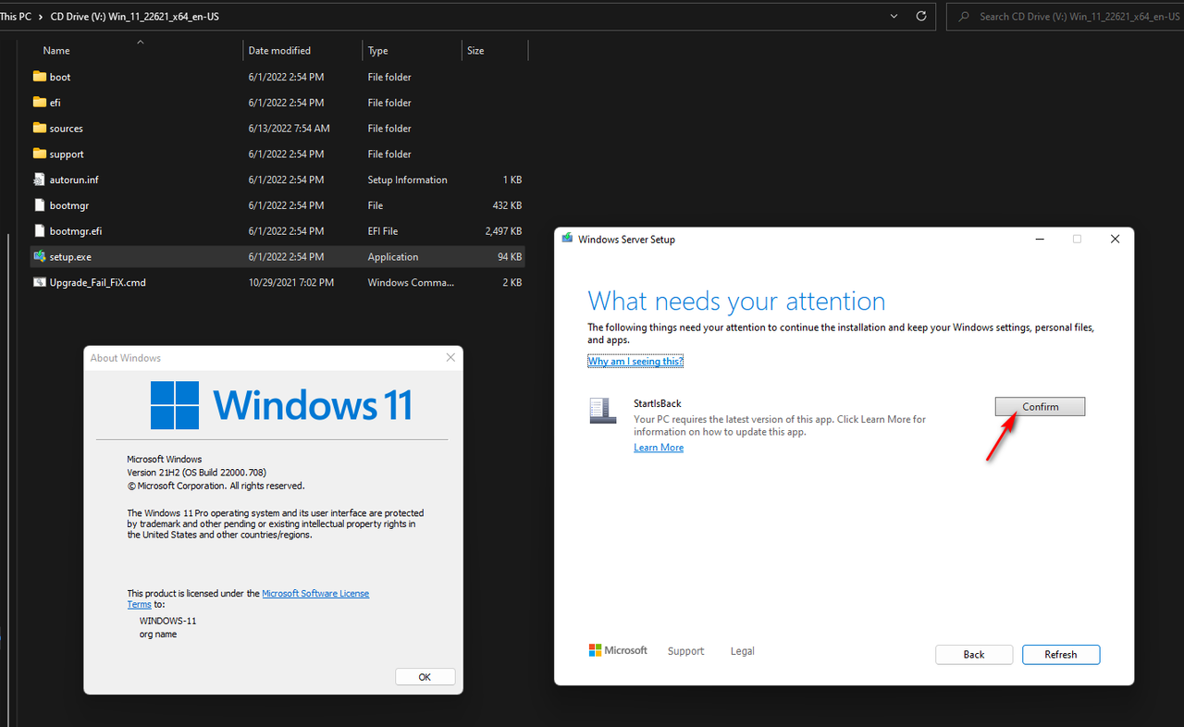Click the CD Drive (V:) breadcrumb segment
Image resolution: width=1184 pixels, height=727 pixels.
pyautogui.click(x=135, y=17)
